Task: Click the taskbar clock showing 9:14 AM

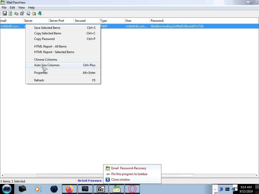Action: pyautogui.click(x=246, y=189)
